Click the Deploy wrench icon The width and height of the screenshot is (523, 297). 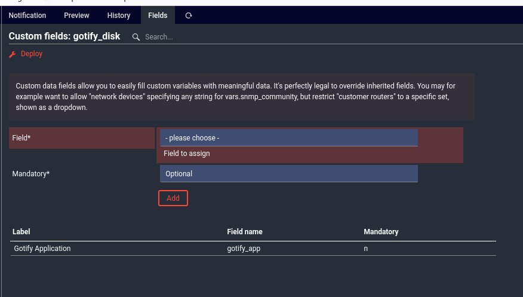point(13,54)
